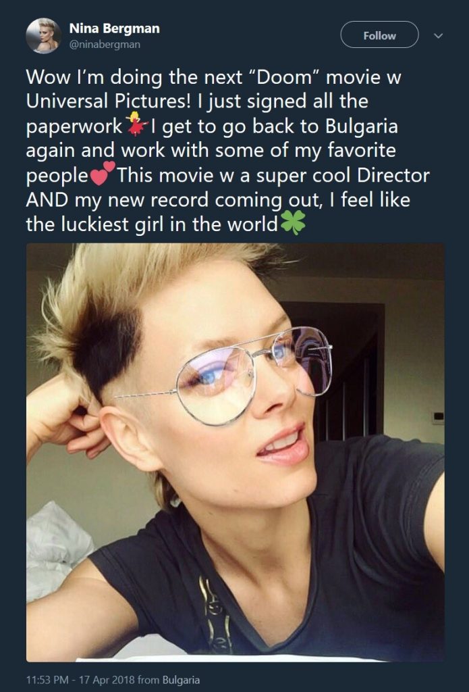Expand the tweet options chevron menu

coord(438,35)
